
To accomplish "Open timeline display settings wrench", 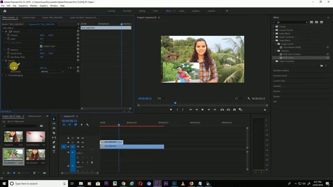I will 87,125.
